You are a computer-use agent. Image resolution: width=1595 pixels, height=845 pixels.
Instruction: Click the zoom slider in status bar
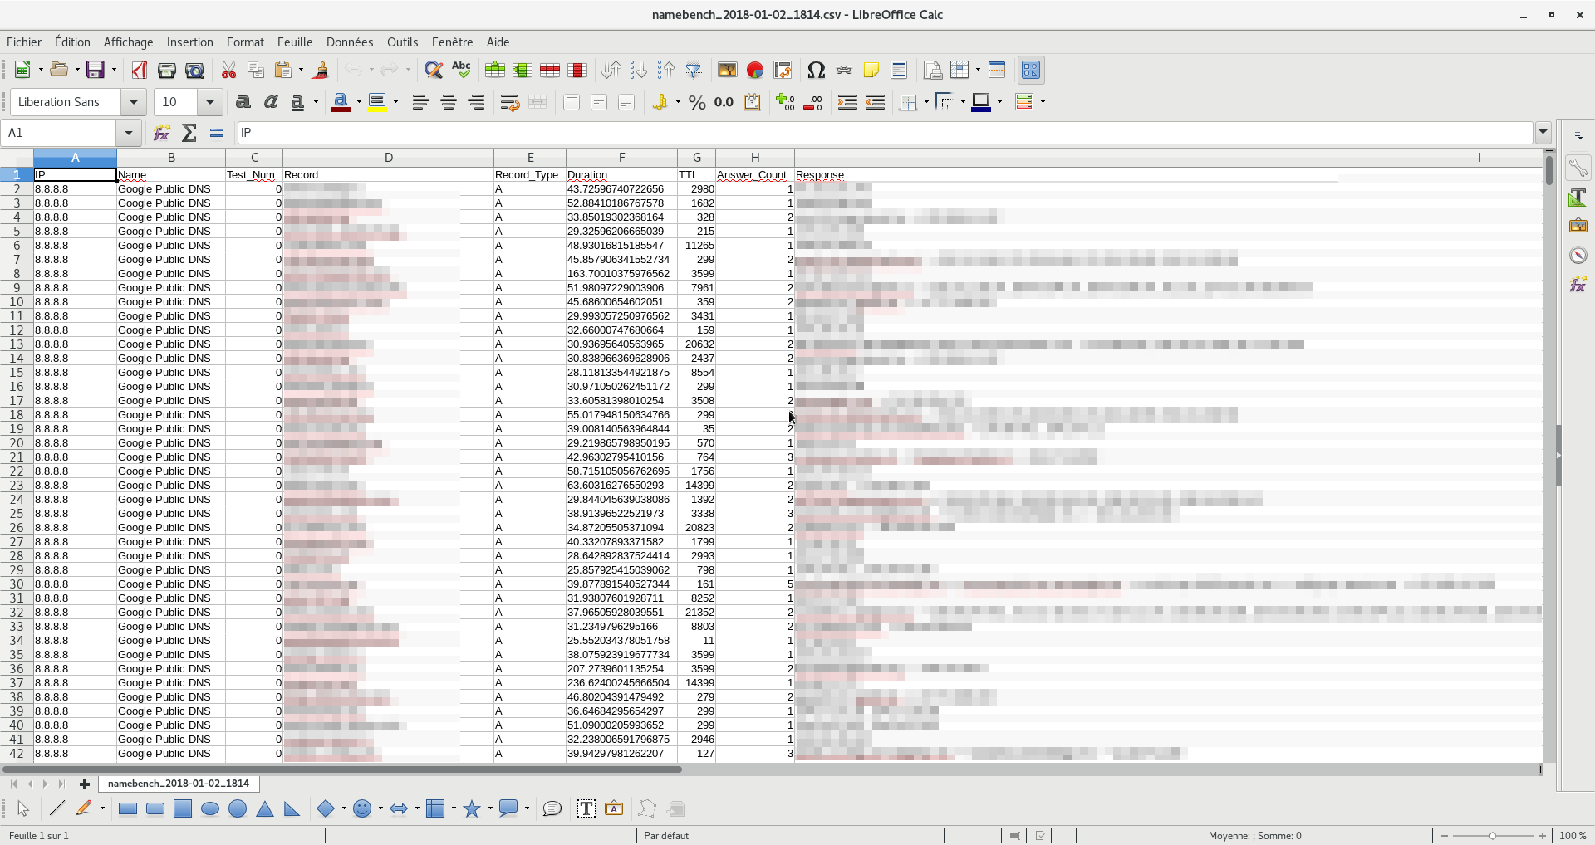[x=1493, y=836]
